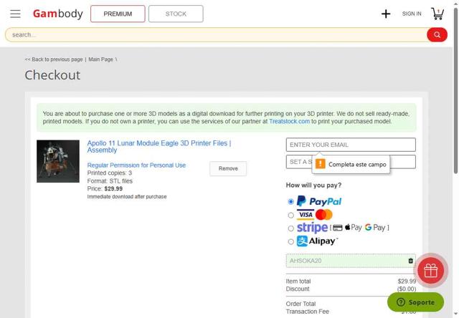Select Stripe payment option

[290, 228]
